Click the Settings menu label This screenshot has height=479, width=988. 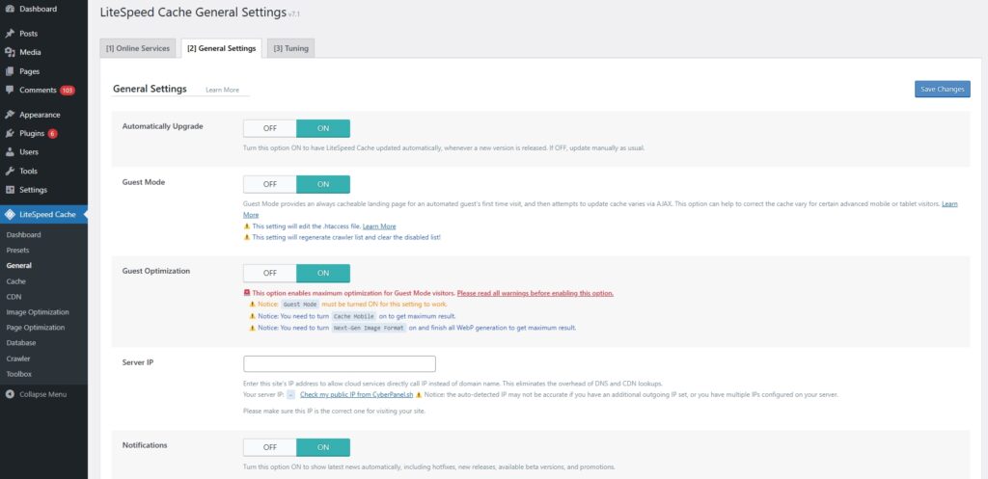[x=33, y=190]
